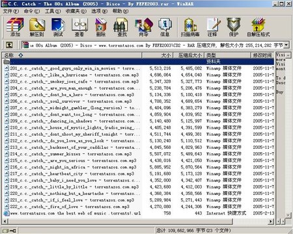Launch the 向导 (Wizard) icon

pos(143,27)
